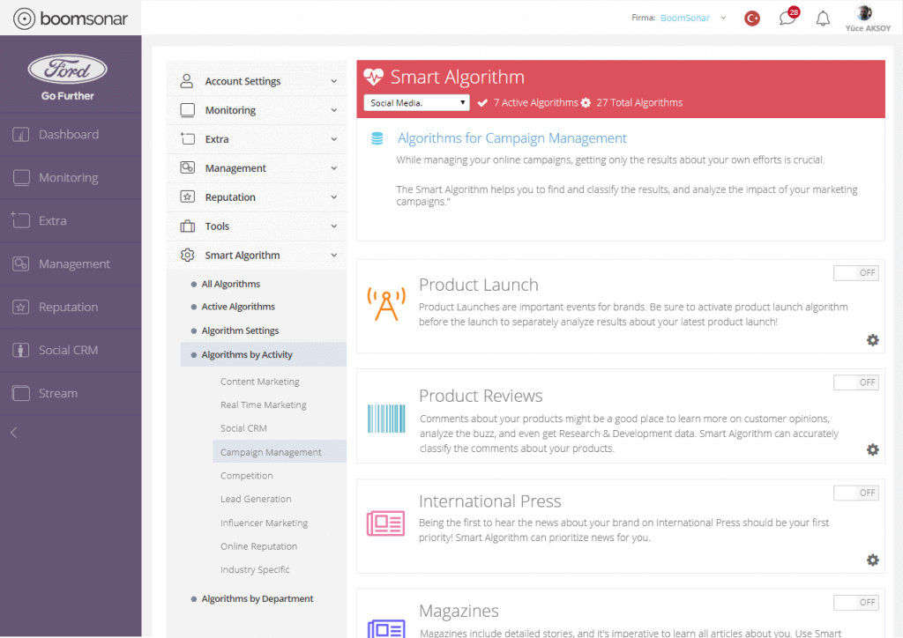Click the 27 Total Algorithms gear icon

586,103
